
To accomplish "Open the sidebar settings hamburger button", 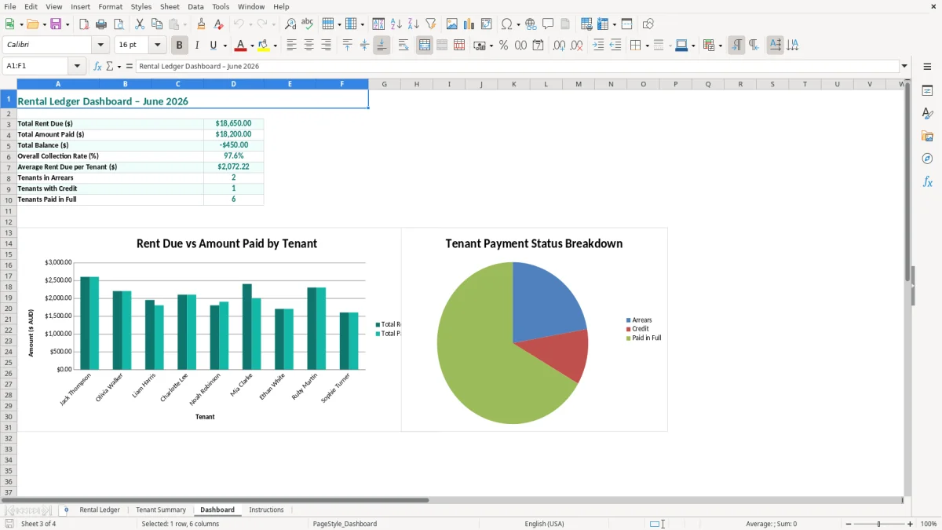I will pos(927,66).
